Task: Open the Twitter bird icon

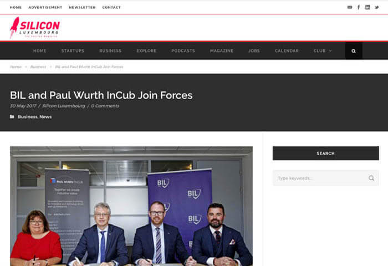Action: coord(377,7)
